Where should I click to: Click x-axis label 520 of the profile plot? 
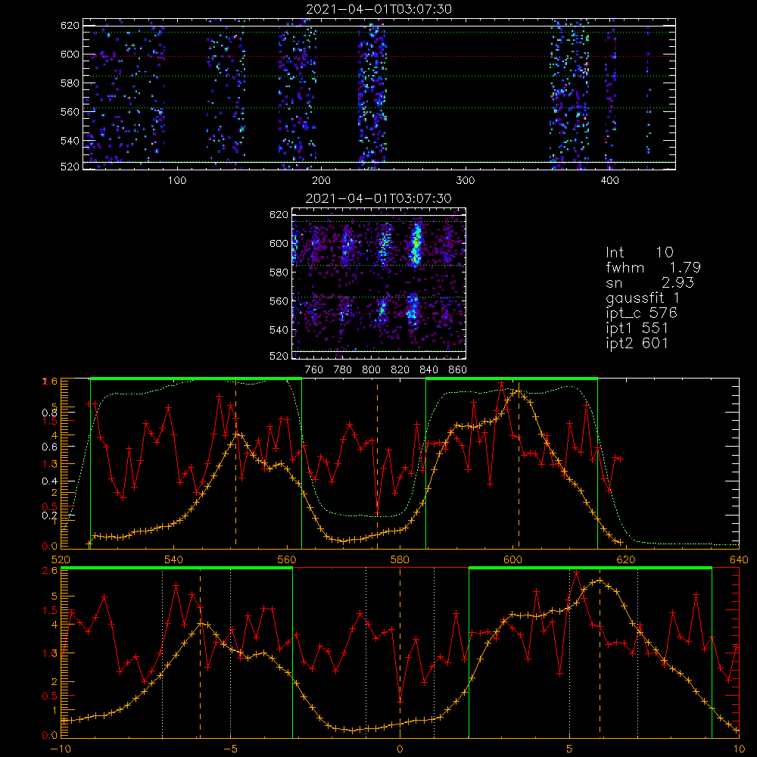tap(61, 559)
